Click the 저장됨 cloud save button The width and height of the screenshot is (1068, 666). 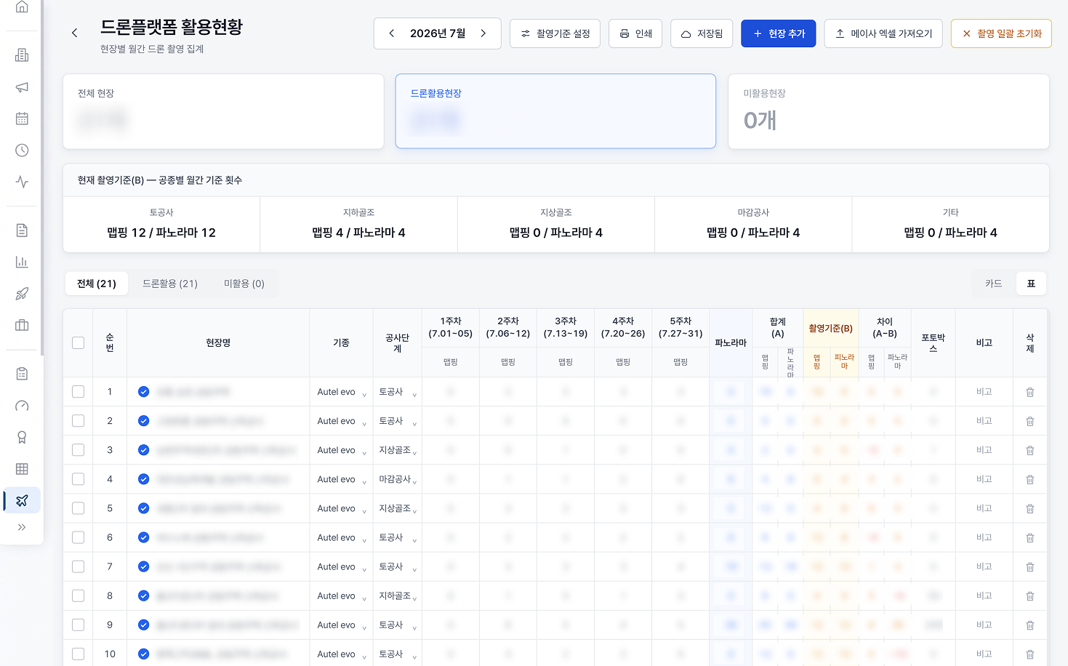702,33
